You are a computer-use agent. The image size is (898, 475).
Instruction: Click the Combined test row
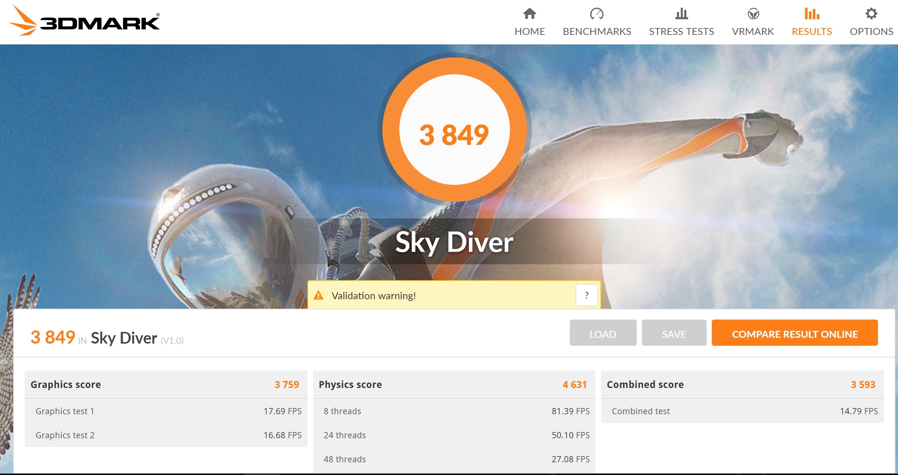[x=742, y=411]
